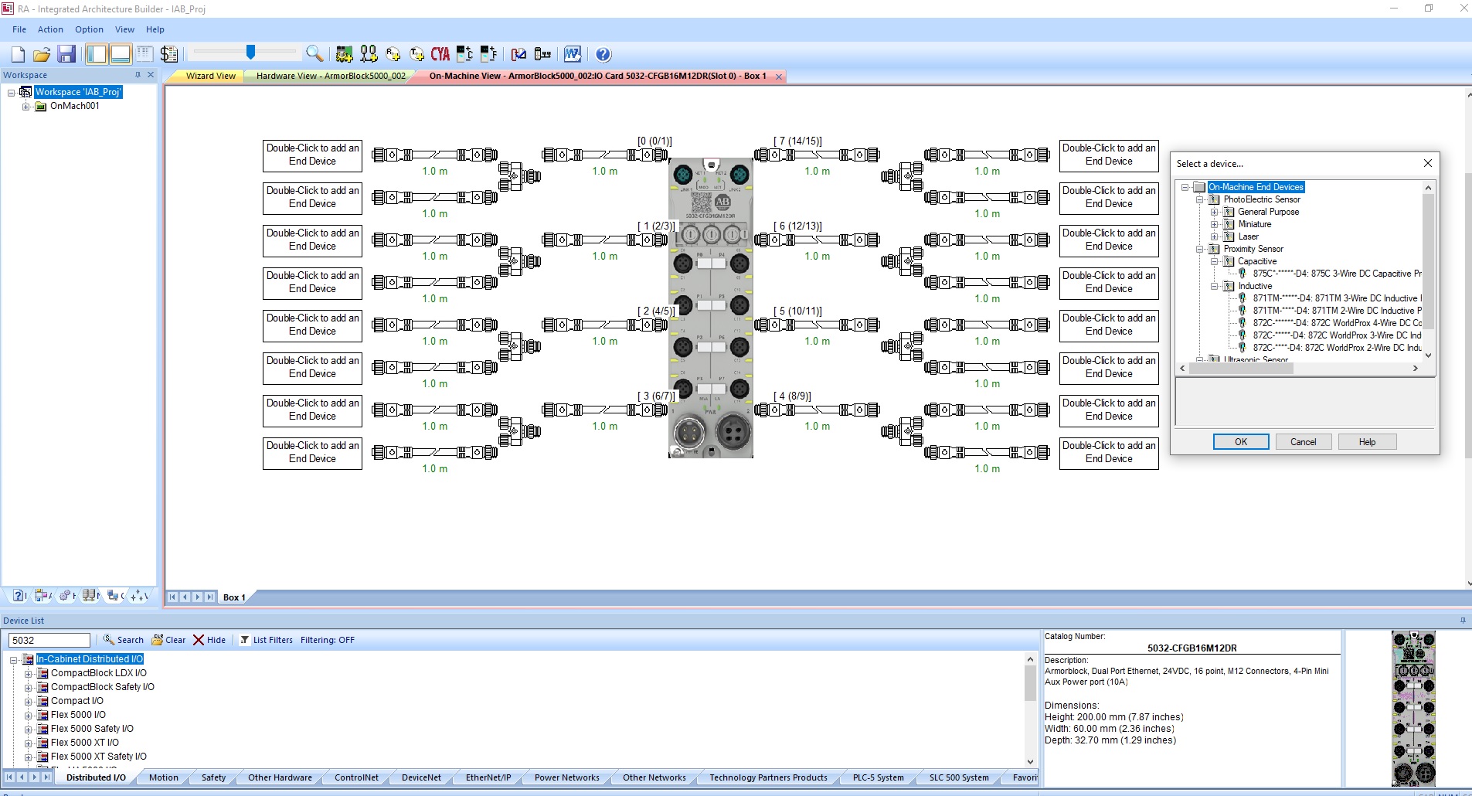This screenshot has height=796, width=1472.
Task: Click the project check validation icon
Action: 519,54
